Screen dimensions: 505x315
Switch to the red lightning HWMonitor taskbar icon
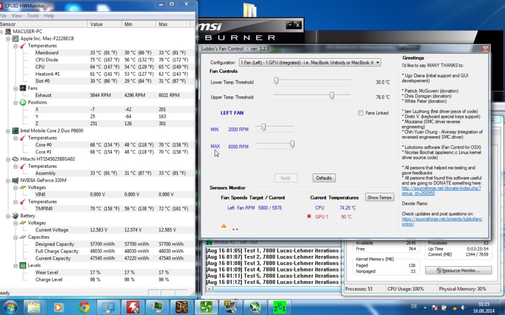point(133,307)
